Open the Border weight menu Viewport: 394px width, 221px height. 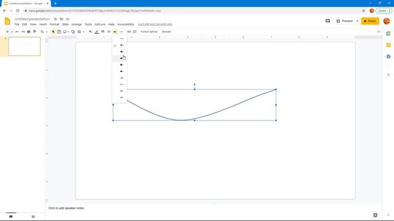tap(103, 32)
